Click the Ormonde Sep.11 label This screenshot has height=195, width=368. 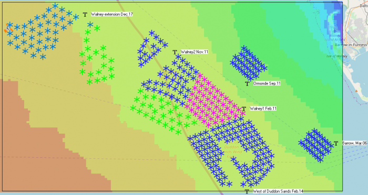point(267,83)
